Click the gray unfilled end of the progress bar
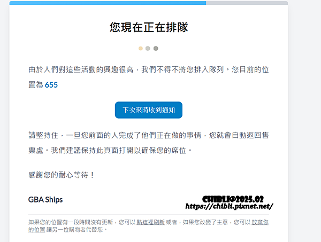Viewport: 321px width, 242px height. [247, 3]
